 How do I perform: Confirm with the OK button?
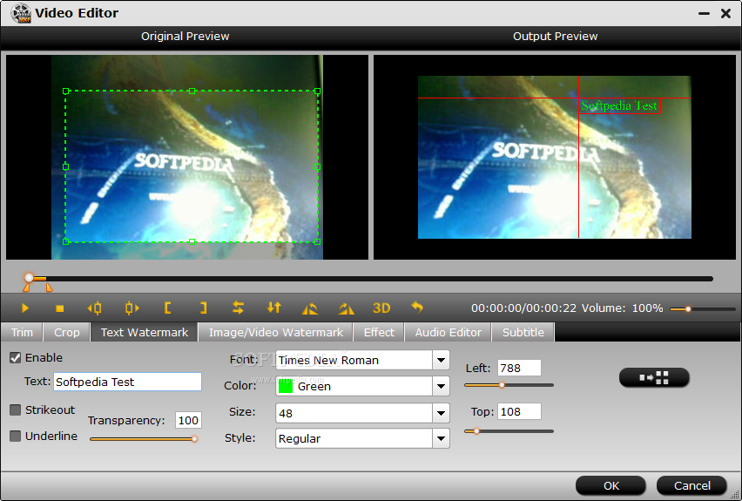[610, 486]
